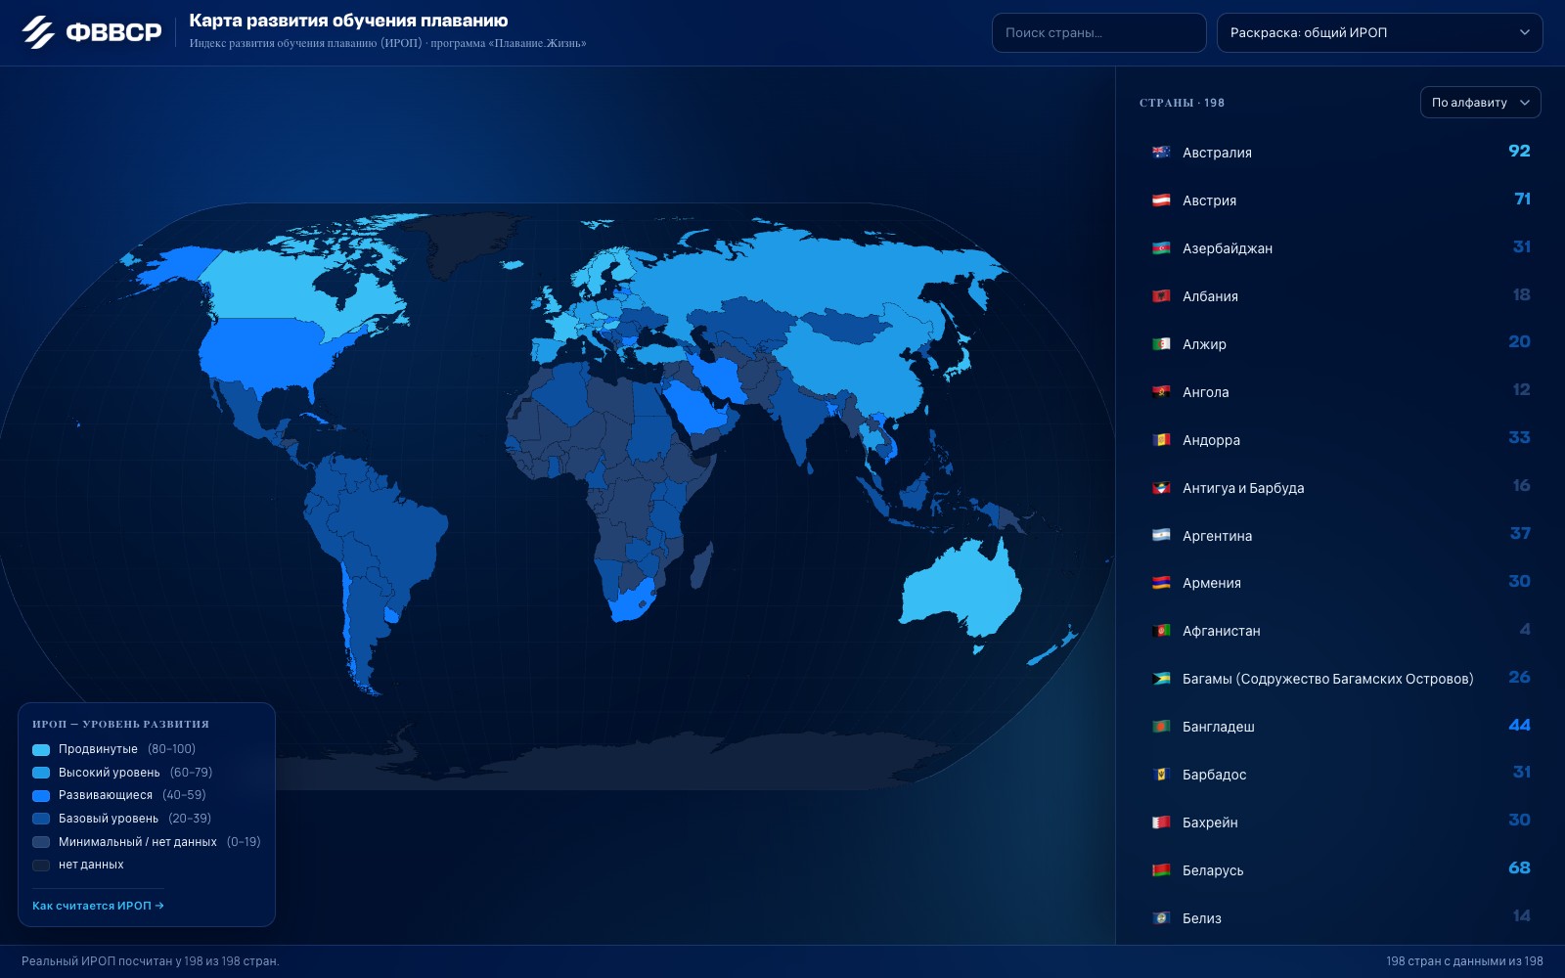Open the Как считается ИРОП link
1565x978 pixels.
98,906
